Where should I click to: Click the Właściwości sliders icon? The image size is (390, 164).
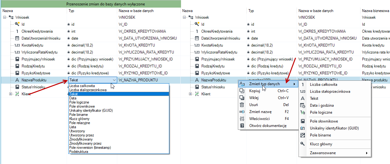click(242, 119)
